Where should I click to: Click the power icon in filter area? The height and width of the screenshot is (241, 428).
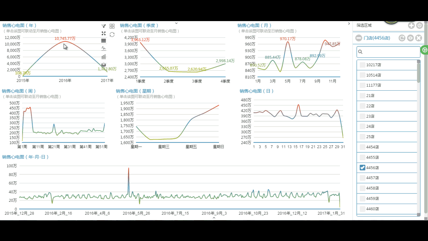419,25
